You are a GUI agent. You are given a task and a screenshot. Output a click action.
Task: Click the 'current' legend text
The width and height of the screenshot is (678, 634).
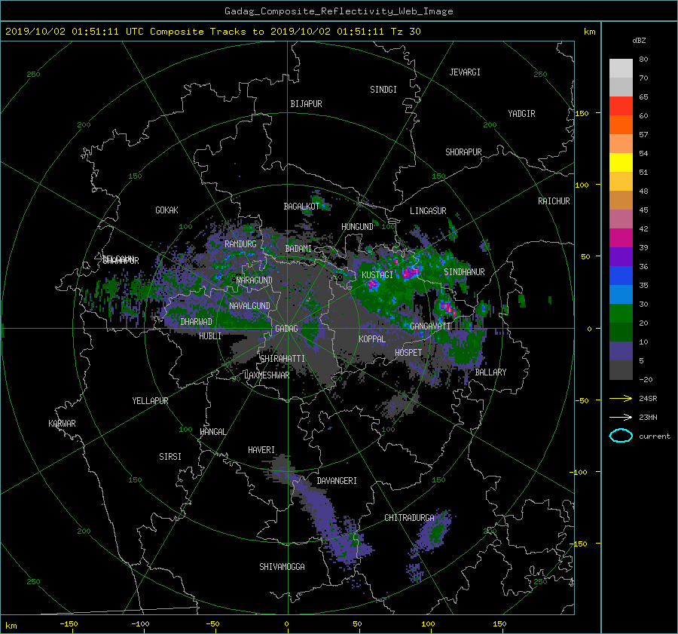click(655, 436)
